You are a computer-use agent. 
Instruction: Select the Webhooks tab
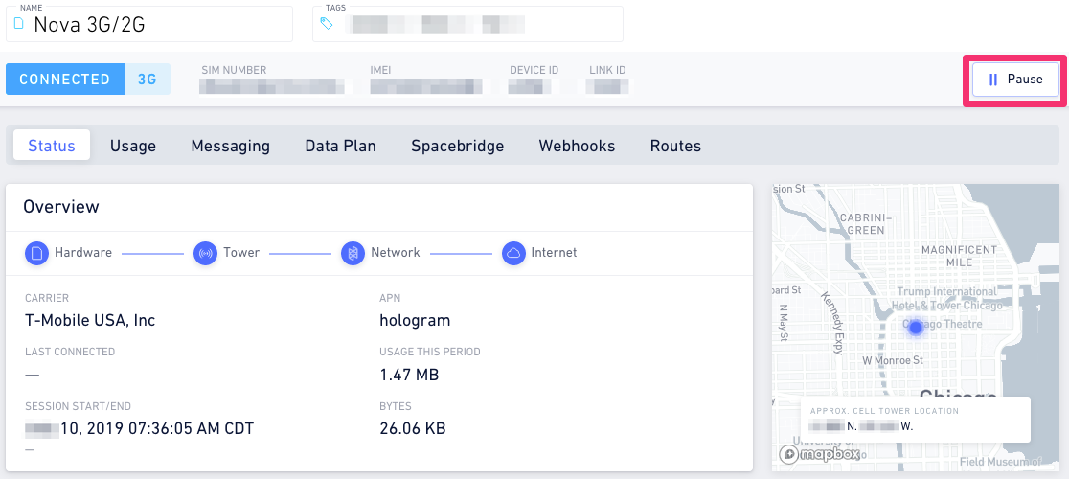coord(577,146)
